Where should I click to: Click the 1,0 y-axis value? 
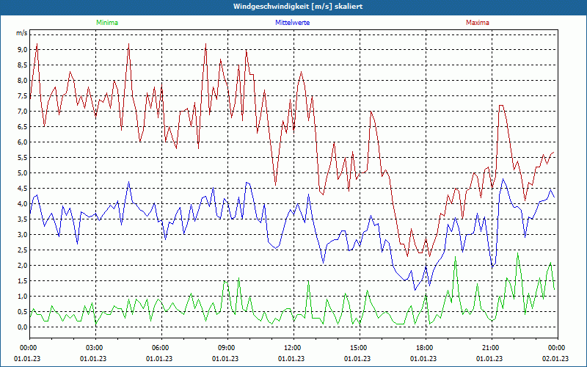point(21,297)
